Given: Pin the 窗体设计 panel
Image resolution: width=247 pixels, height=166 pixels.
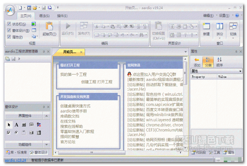Looking at the screenshot, I should point(44,107).
